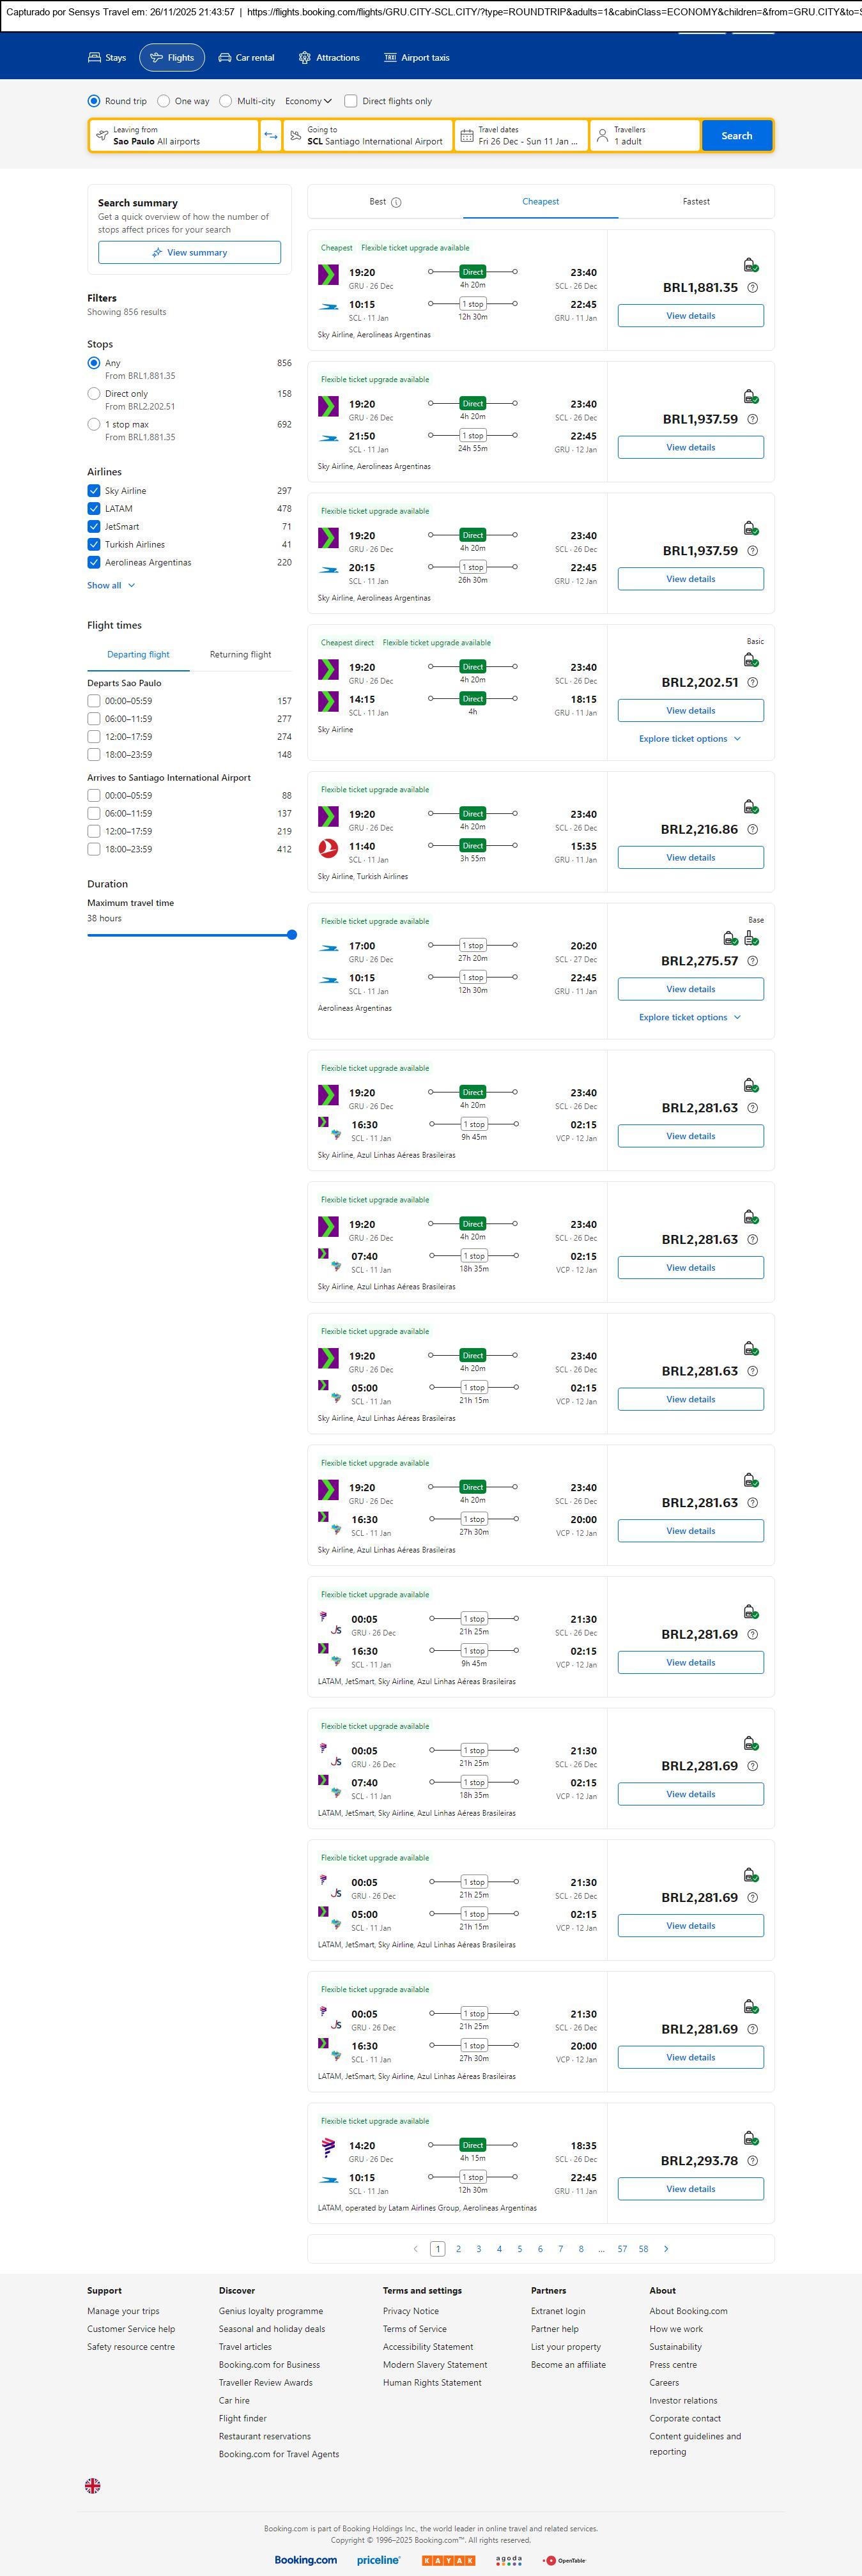This screenshot has width=862, height=2576.
Task: Select the One way radio button
Action: pyautogui.click(x=164, y=101)
